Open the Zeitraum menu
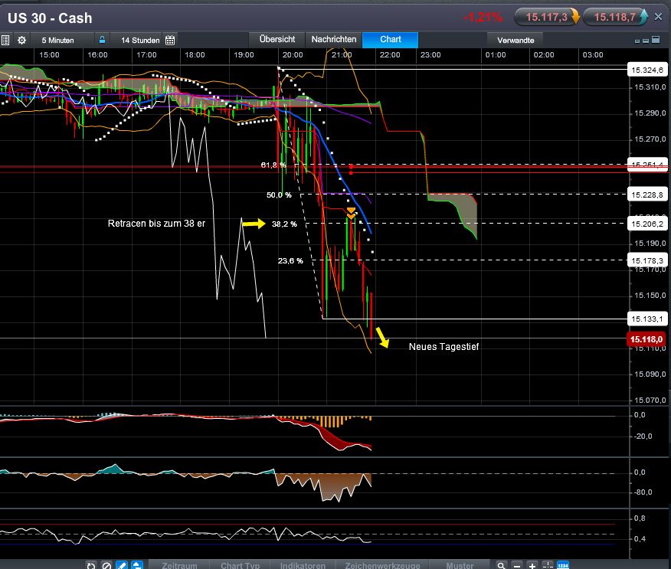 point(179,565)
